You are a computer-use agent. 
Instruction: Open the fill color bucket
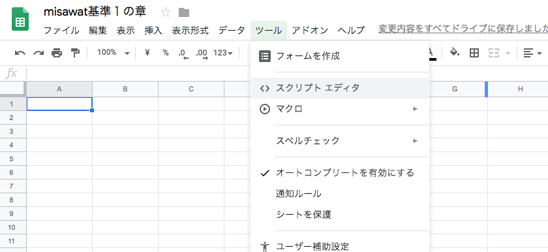click(x=454, y=53)
